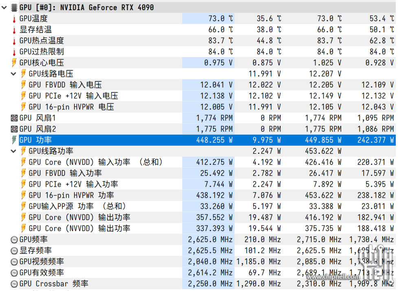The height and width of the screenshot is (291, 399).
Task: Collapse the GPU线路功率 subgroup
Action: tap(13, 151)
